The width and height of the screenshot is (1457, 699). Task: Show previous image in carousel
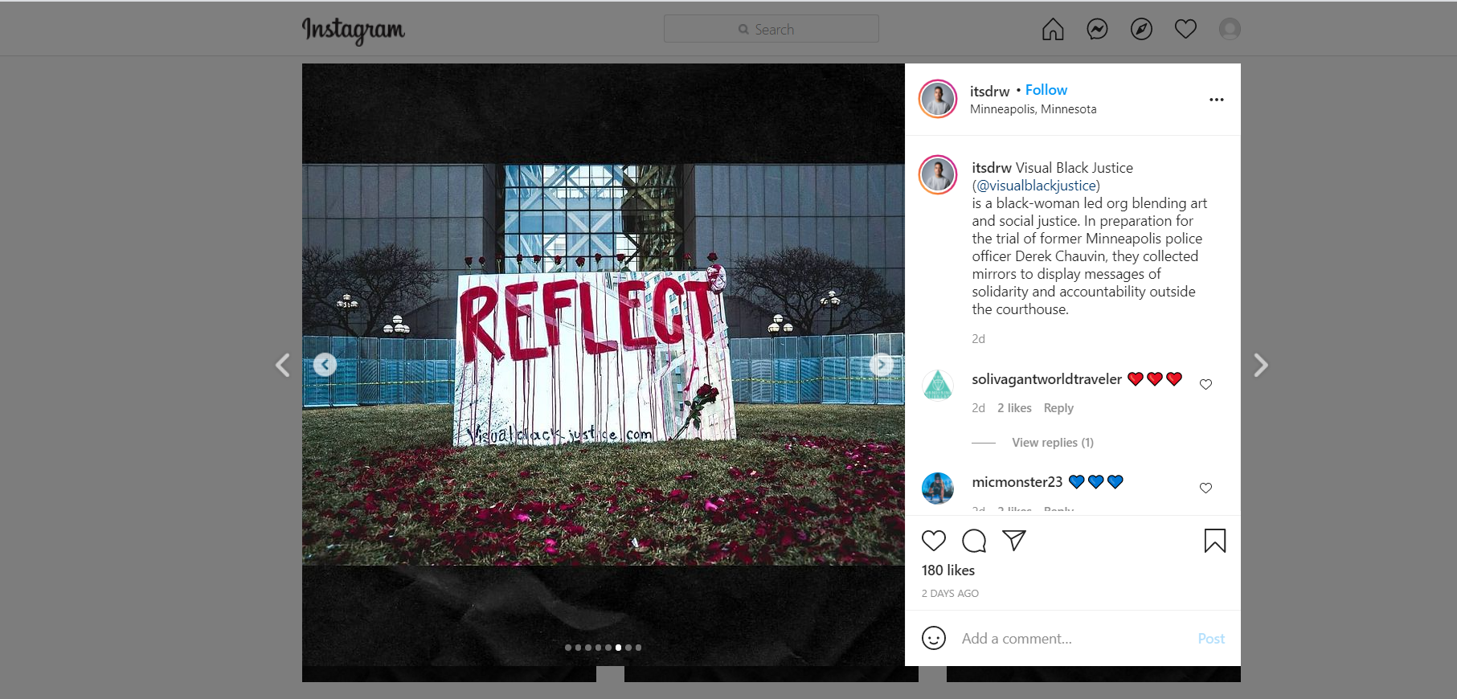pyautogui.click(x=325, y=365)
